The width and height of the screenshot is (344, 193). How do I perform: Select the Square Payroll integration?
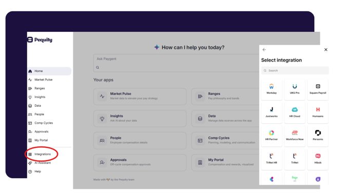coord(318,89)
